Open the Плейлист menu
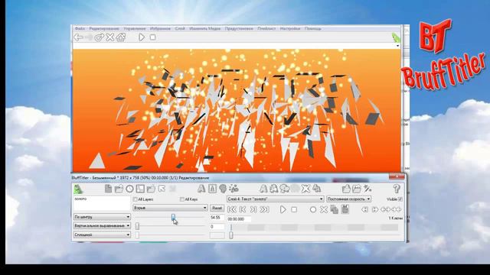 (266, 28)
